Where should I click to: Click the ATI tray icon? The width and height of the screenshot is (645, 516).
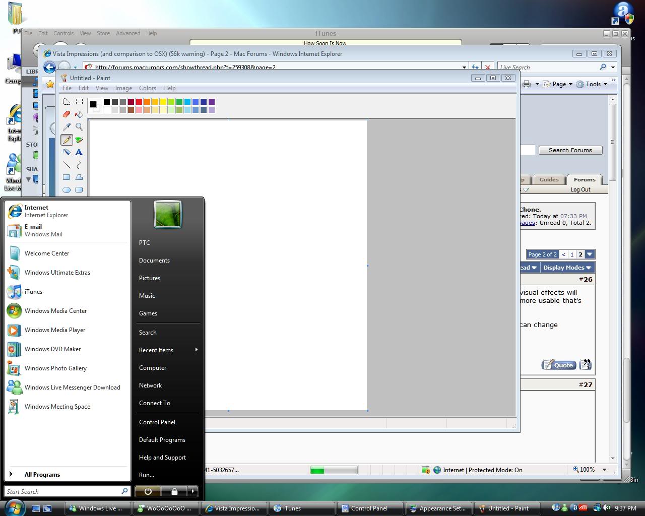583,508
